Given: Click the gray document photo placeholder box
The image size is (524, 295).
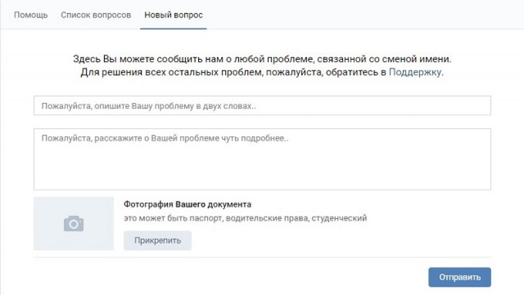Looking at the screenshot, I should tap(74, 224).
